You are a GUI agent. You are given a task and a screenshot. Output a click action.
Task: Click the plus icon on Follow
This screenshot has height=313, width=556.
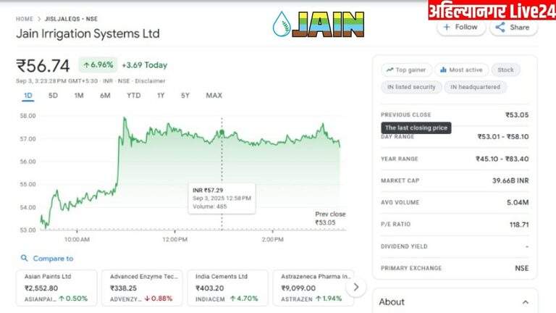click(x=447, y=27)
